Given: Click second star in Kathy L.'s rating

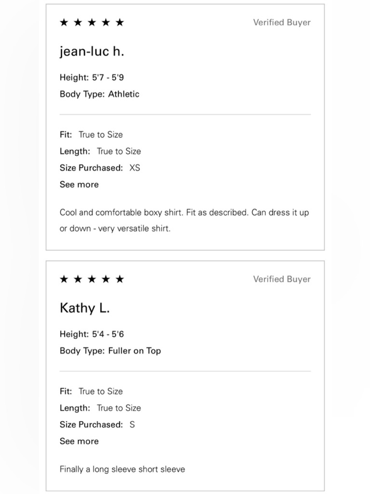Looking at the screenshot, I should [x=78, y=279].
